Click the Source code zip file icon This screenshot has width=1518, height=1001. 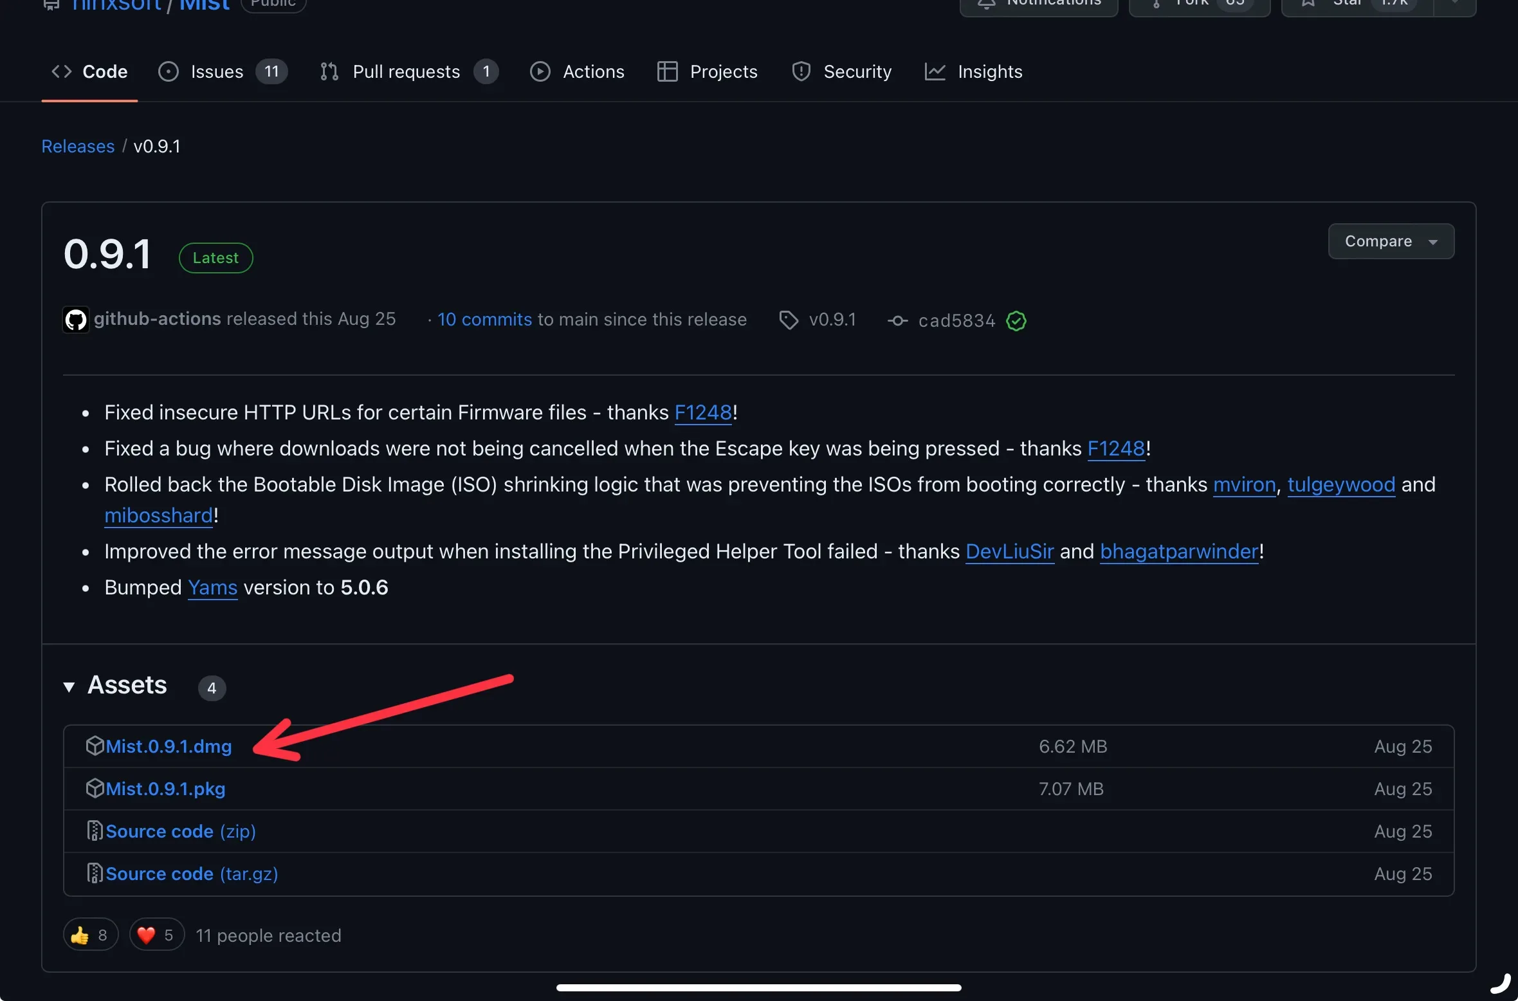95,831
